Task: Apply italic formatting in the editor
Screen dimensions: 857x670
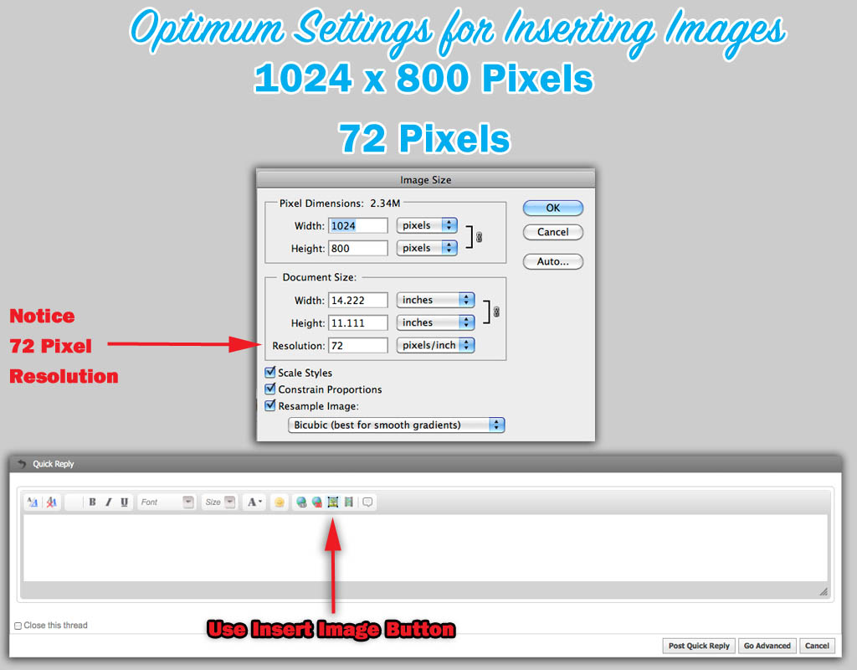Action: tap(108, 502)
